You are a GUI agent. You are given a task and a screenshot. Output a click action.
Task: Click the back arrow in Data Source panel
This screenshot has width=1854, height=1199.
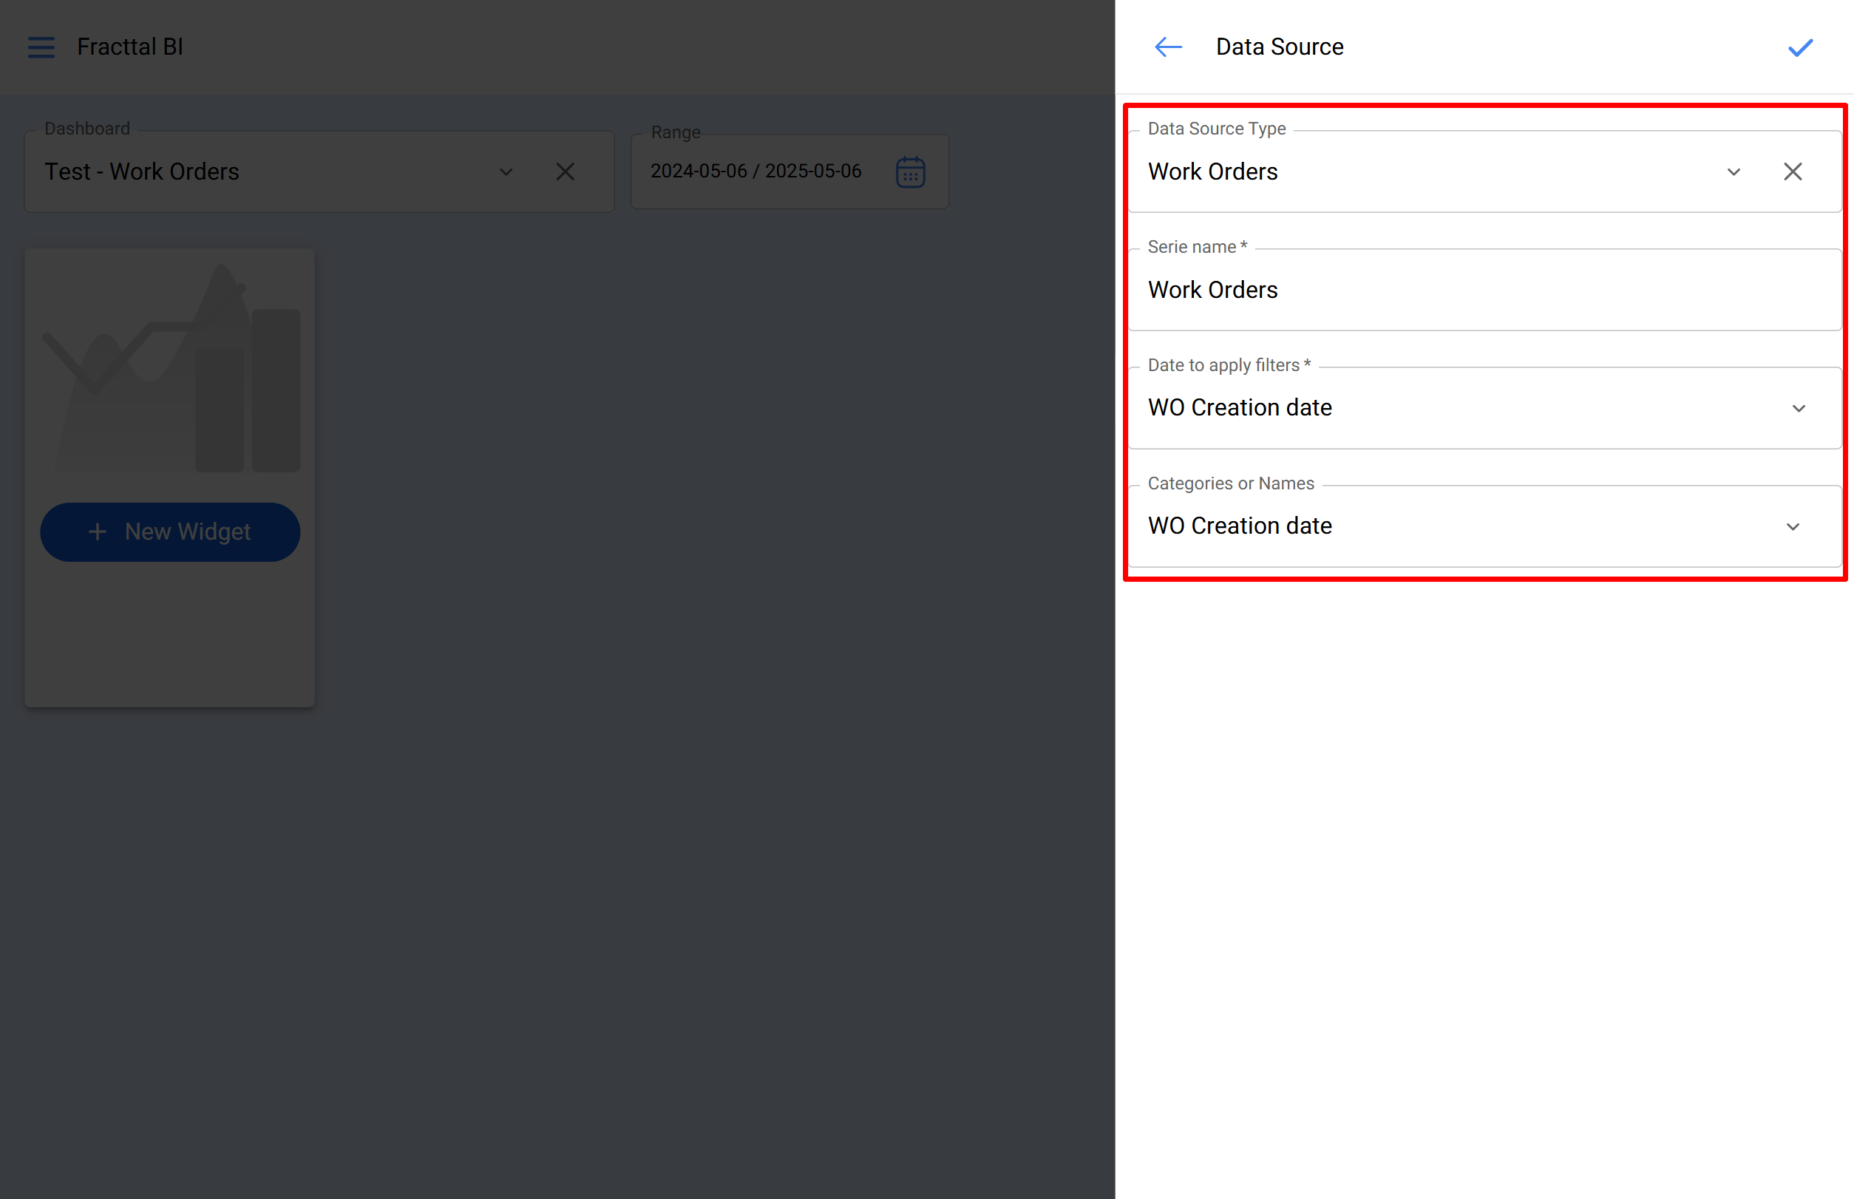pyautogui.click(x=1167, y=47)
